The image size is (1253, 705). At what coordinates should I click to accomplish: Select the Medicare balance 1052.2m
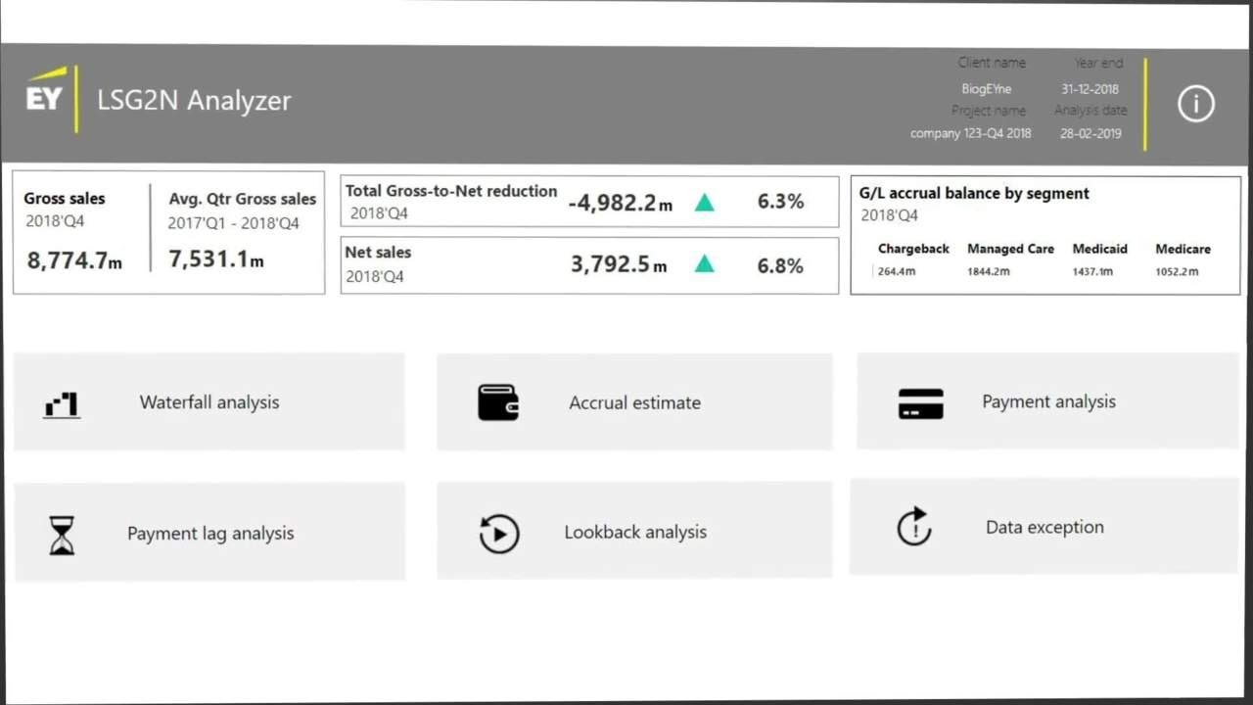click(x=1177, y=271)
